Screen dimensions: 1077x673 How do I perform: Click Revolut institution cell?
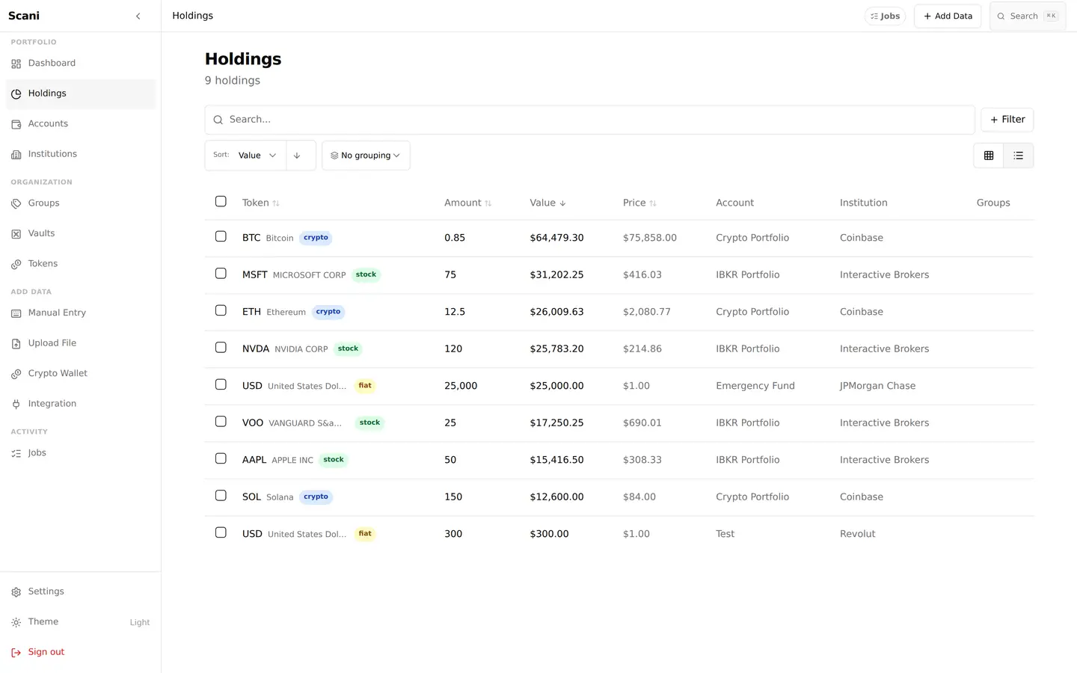click(x=857, y=534)
